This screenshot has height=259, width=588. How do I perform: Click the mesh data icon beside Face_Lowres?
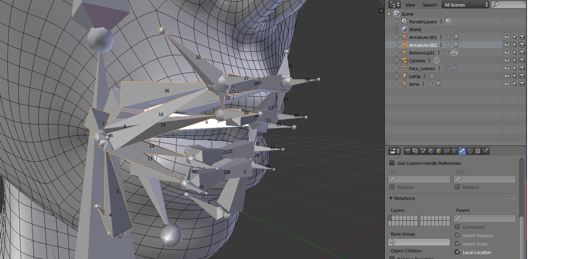click(447, 68)
